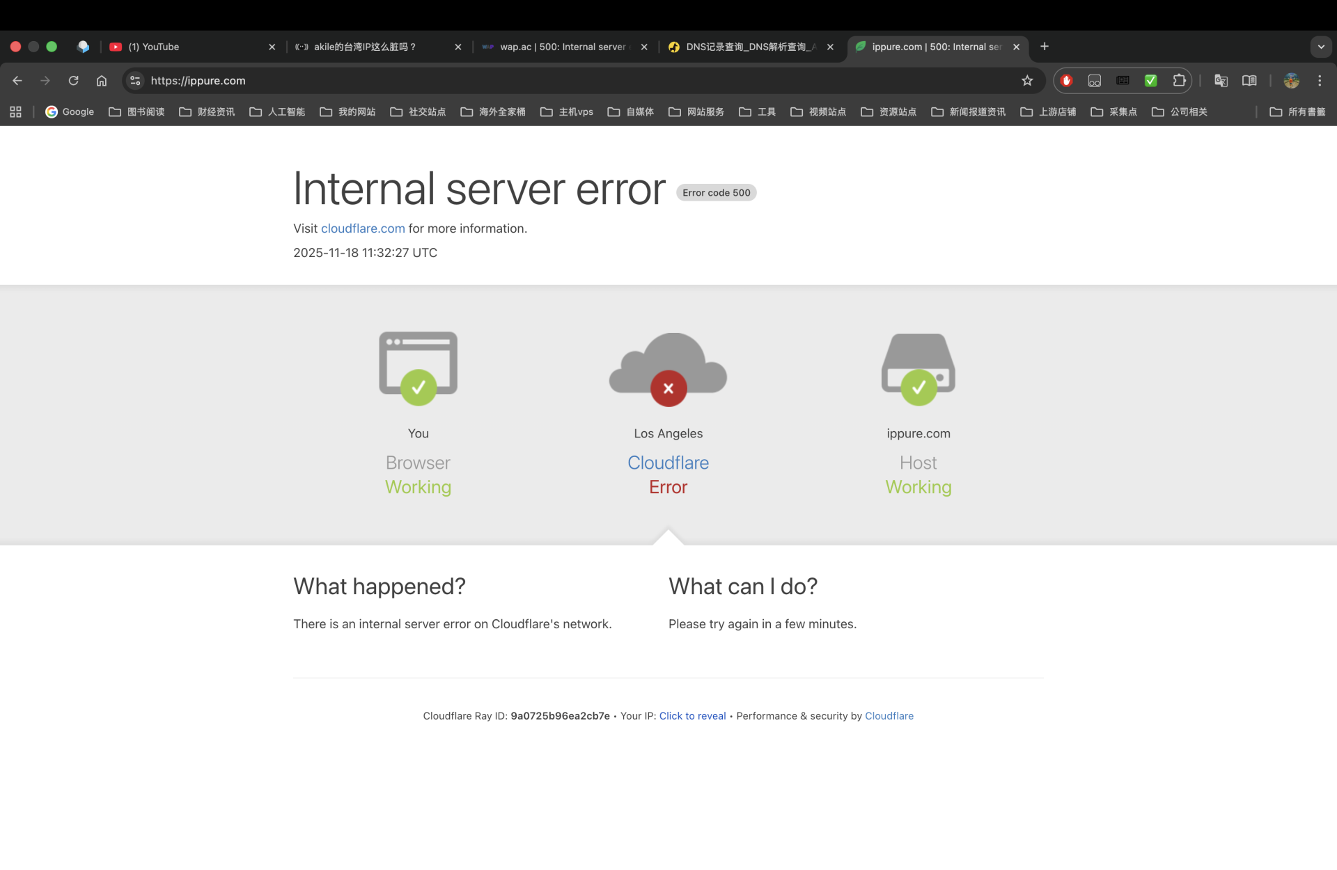The height and width of the screenshot is (870, 1337).
Task: Click the cloud error icon above Los Angeles
Action: click(x=668, y=369)
